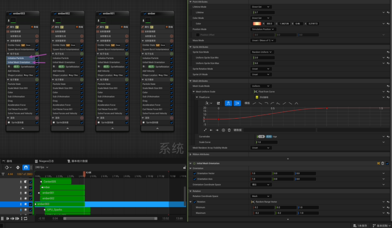Select the linear ramp up curve template
Image resolution: width=392 pixels, height=228 pixels.
[254, 103]
